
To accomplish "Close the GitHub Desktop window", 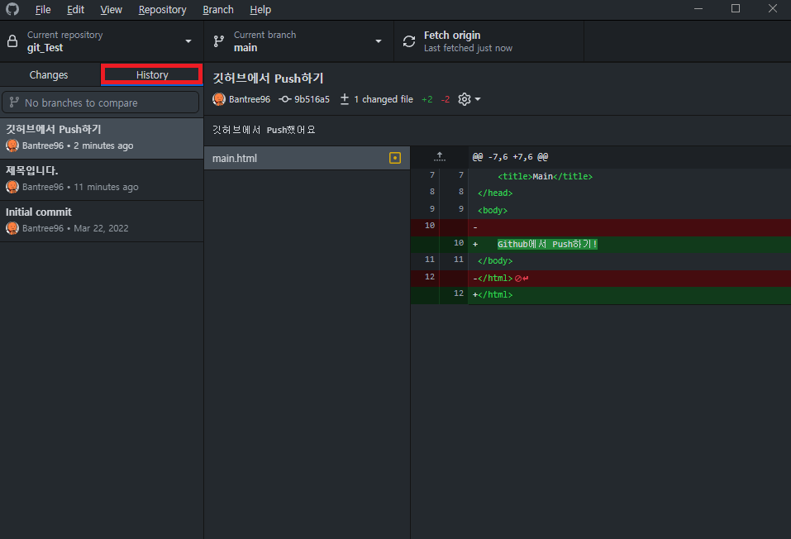I will [772, 8].
